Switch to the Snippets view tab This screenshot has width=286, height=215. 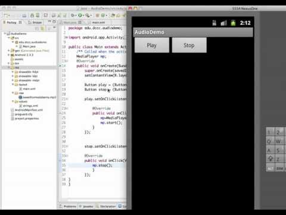(35, 22)
